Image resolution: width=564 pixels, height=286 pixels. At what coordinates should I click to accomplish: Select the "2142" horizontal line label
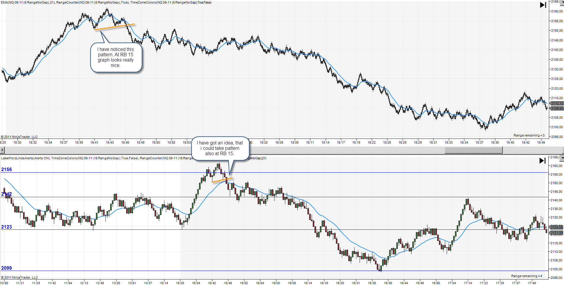pyautogui.click(x=7, y=194)
